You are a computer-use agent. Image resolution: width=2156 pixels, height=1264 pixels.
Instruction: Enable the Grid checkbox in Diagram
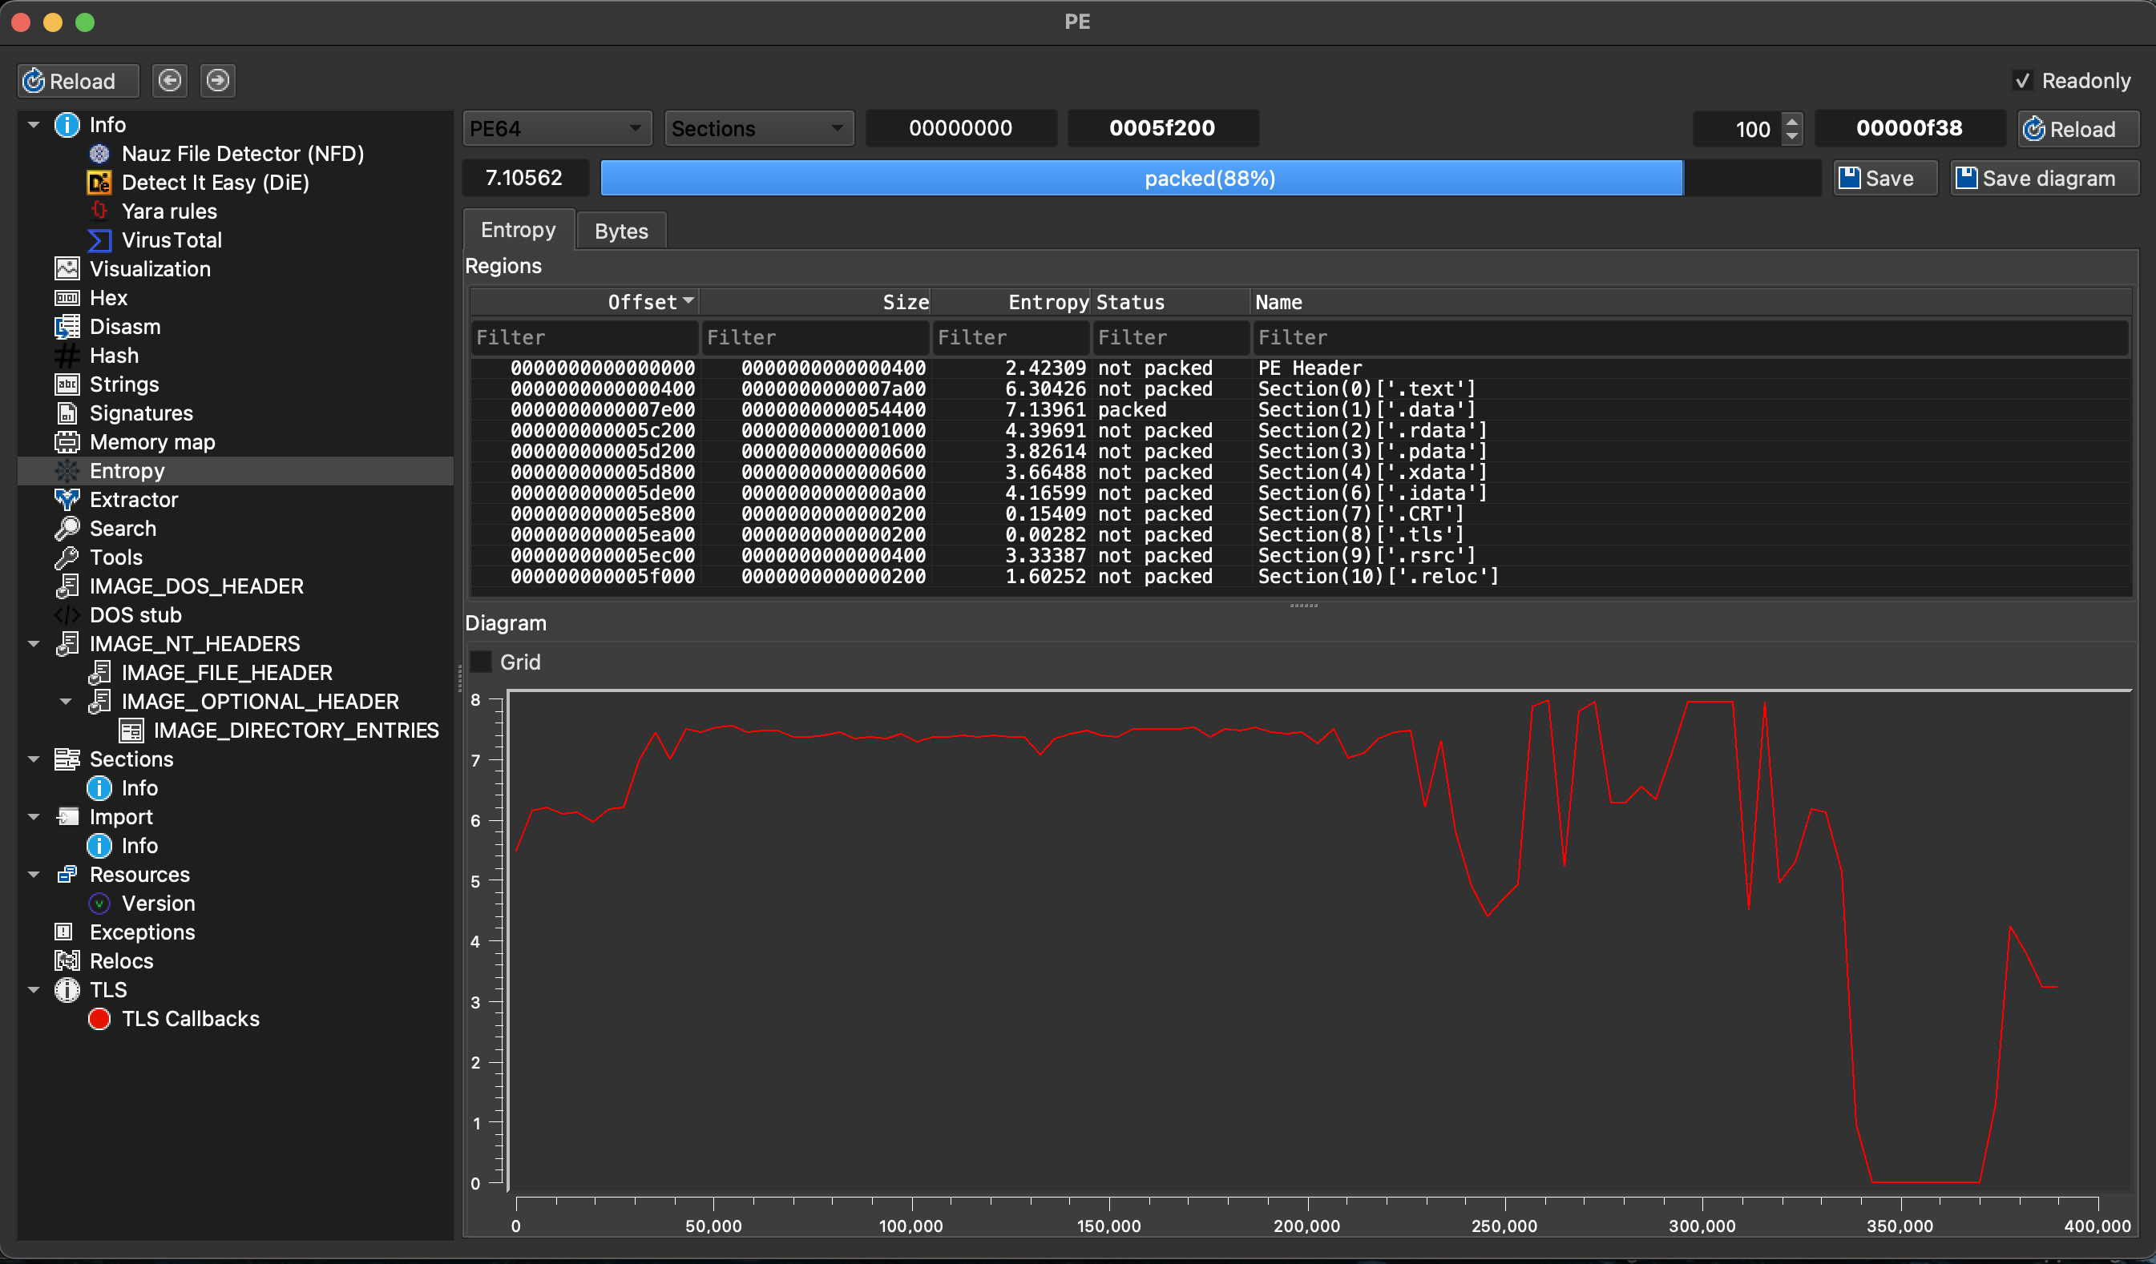pyautogui.click(x=482, y=662)
